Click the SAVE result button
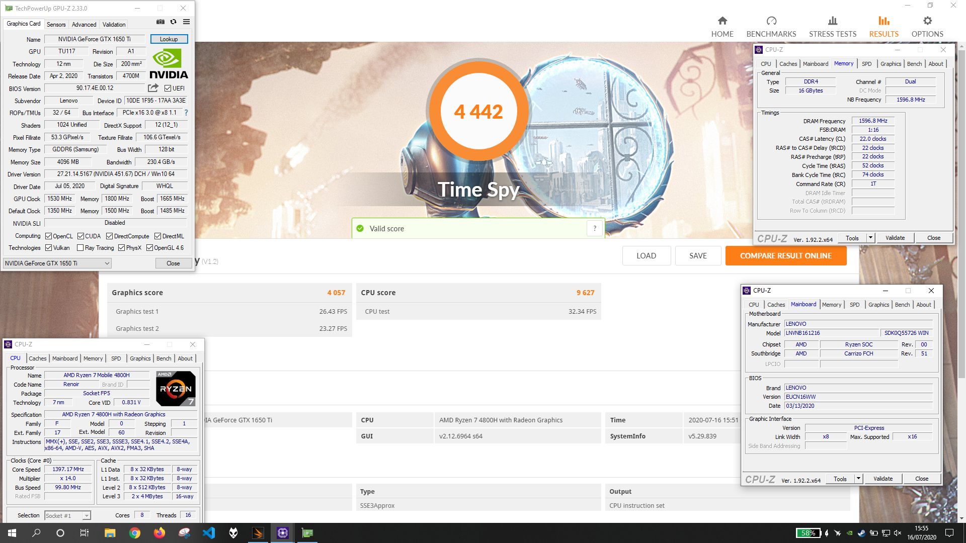Screen dimensions: 966x543 click(x=697, y=255)
